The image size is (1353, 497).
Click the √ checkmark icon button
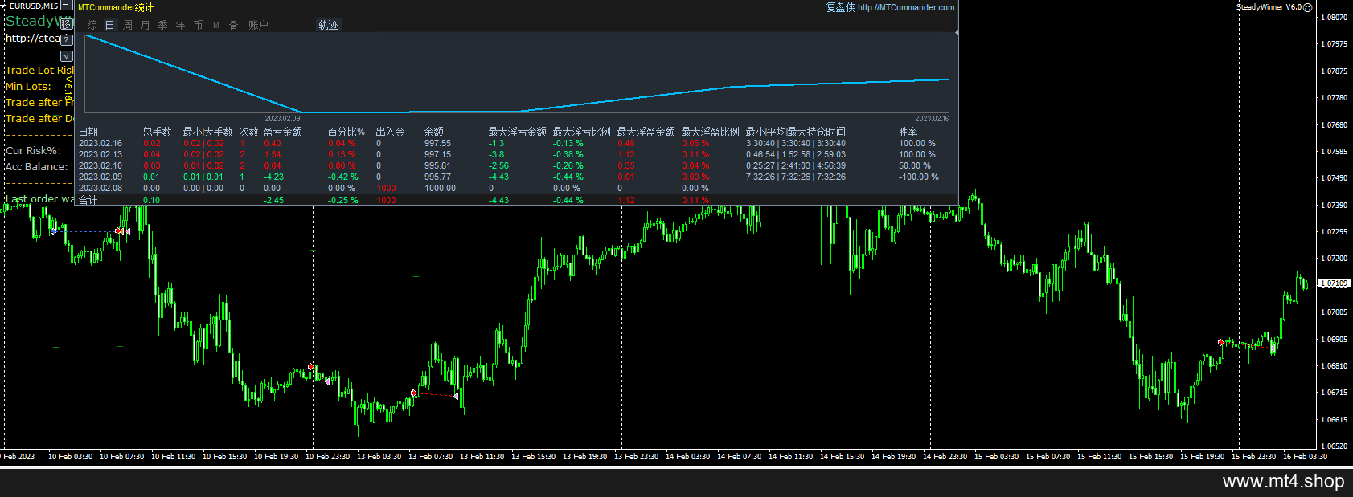click(x=67, y=56)
